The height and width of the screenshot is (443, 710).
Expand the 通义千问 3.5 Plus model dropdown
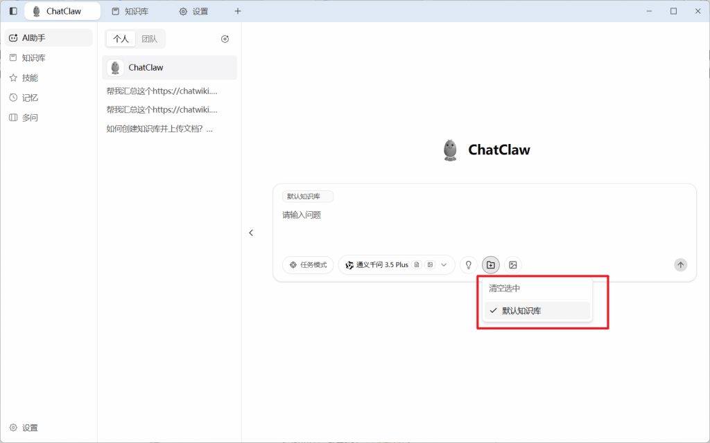[x=444, y=264]
